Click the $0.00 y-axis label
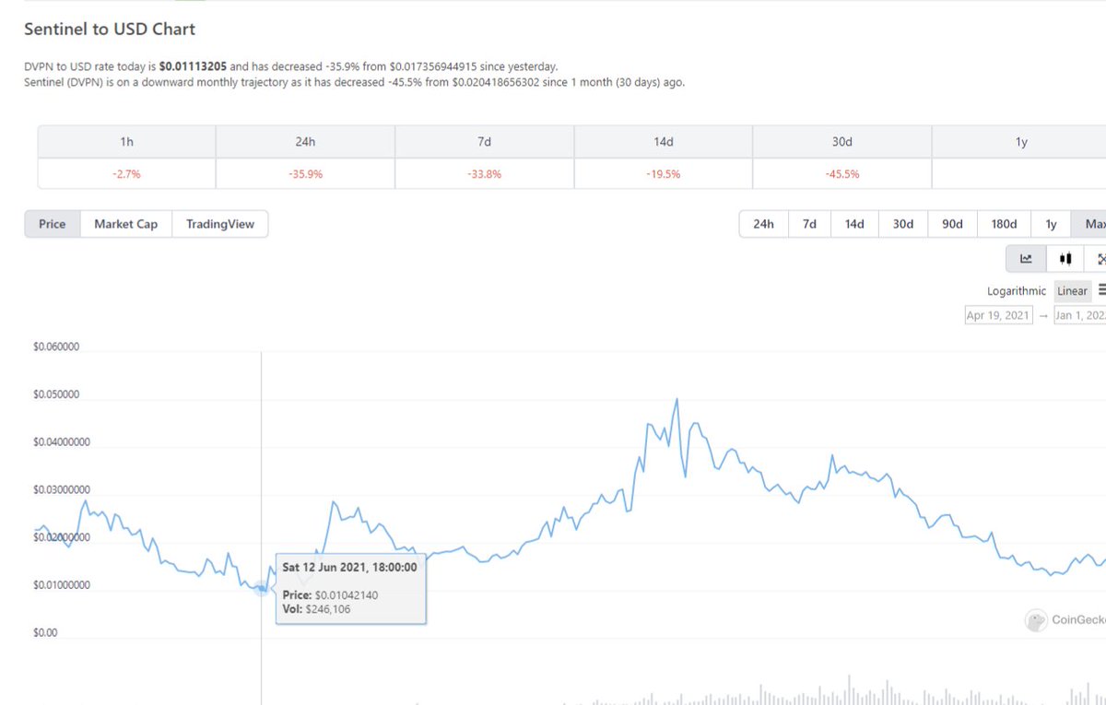This screenshot has height=705, width=1106. 46,633
